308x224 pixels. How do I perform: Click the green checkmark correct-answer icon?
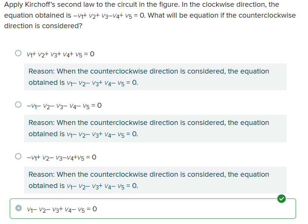pos(281,198)
